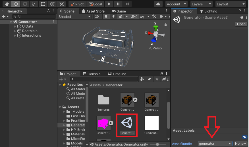This screenshot has width=249, height=147.
Task: Toggle hidden packages visibility in Project
Action: click(x=165, y=79)
